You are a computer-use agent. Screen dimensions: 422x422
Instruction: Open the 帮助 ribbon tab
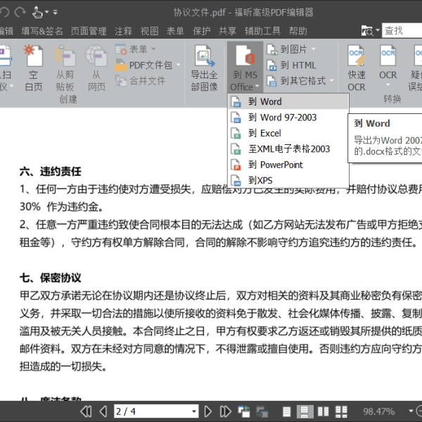298,31
